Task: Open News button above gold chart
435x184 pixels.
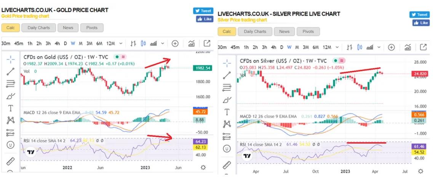Action: coord(68,27)
